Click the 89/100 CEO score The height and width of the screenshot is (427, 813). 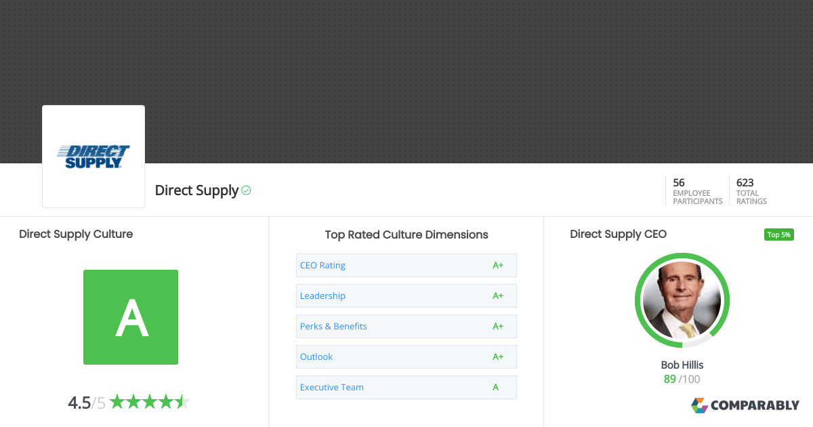pyautogui.click(x=682, y=379)
